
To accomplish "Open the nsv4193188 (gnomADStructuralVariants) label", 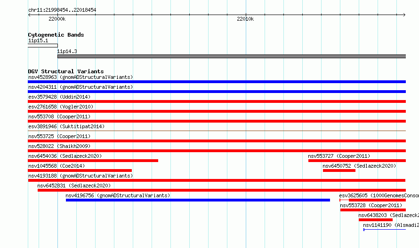I will point(81,176).
